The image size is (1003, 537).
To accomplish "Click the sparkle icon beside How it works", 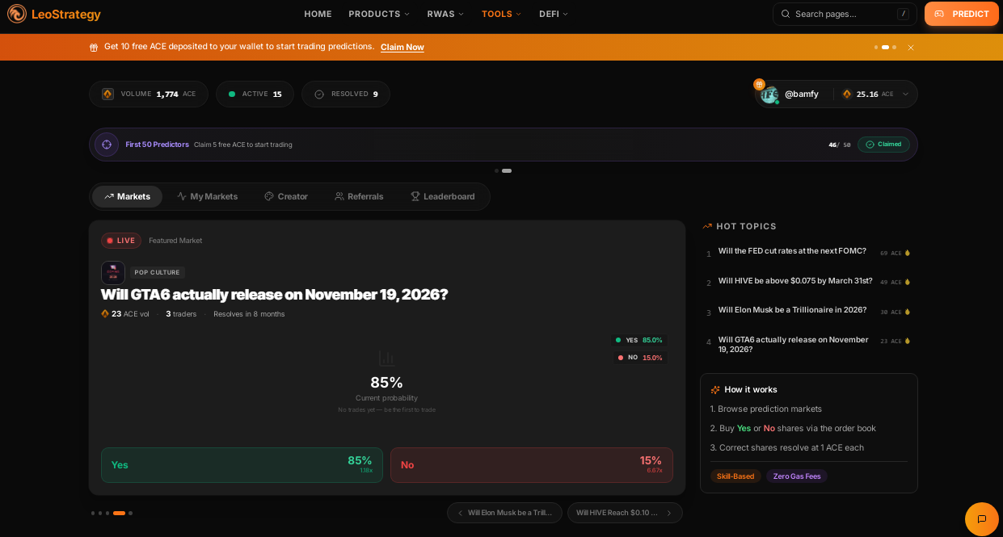I will coord(715,390).
